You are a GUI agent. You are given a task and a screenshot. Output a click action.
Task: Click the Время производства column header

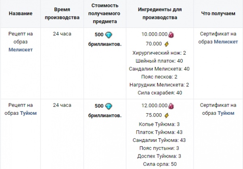coord(62,13)
